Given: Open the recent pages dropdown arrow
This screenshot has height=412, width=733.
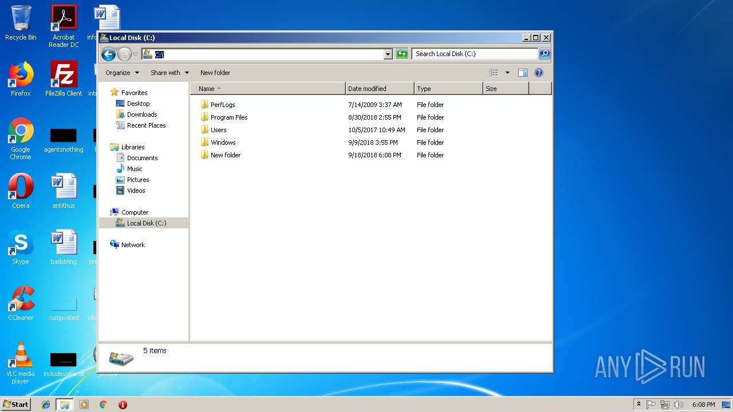Looking at the screenshot, I should tap(136, 54).
